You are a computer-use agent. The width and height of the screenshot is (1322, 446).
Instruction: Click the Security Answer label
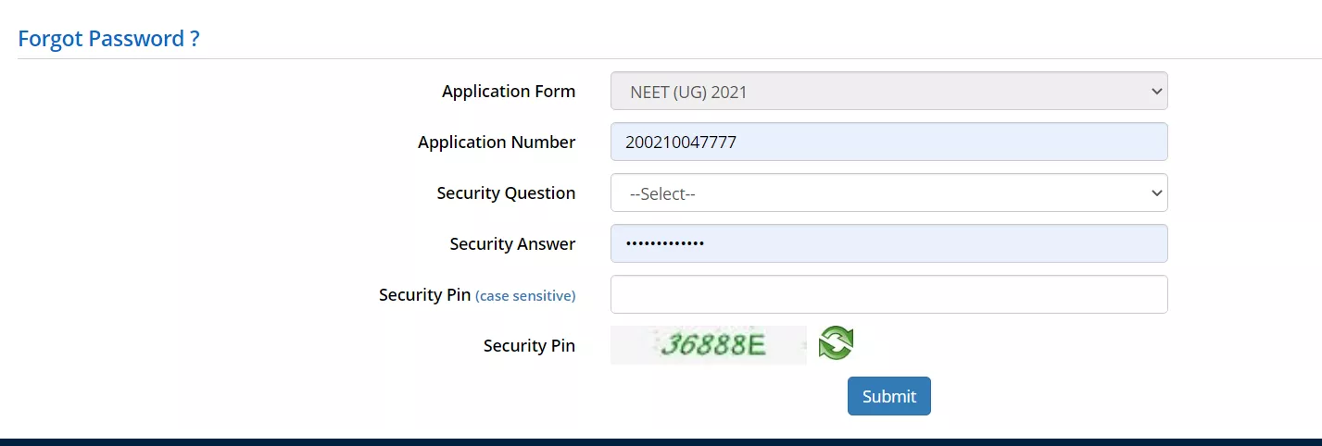coord(512,244)
